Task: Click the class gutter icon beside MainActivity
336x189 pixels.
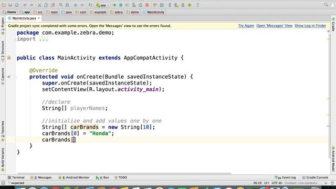Action: tap(9, 58)
